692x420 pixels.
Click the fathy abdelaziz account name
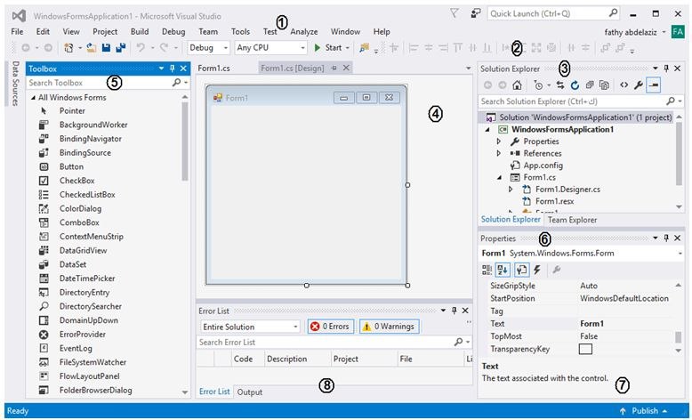(x=631, y=32)
